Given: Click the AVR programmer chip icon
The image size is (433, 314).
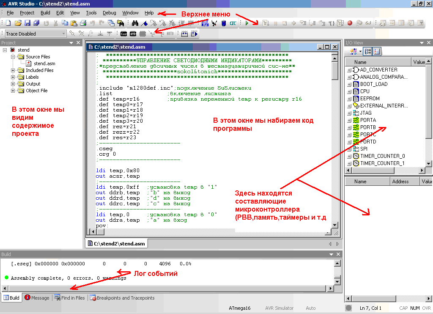Looking at the screenshot, I should [133, 34].
